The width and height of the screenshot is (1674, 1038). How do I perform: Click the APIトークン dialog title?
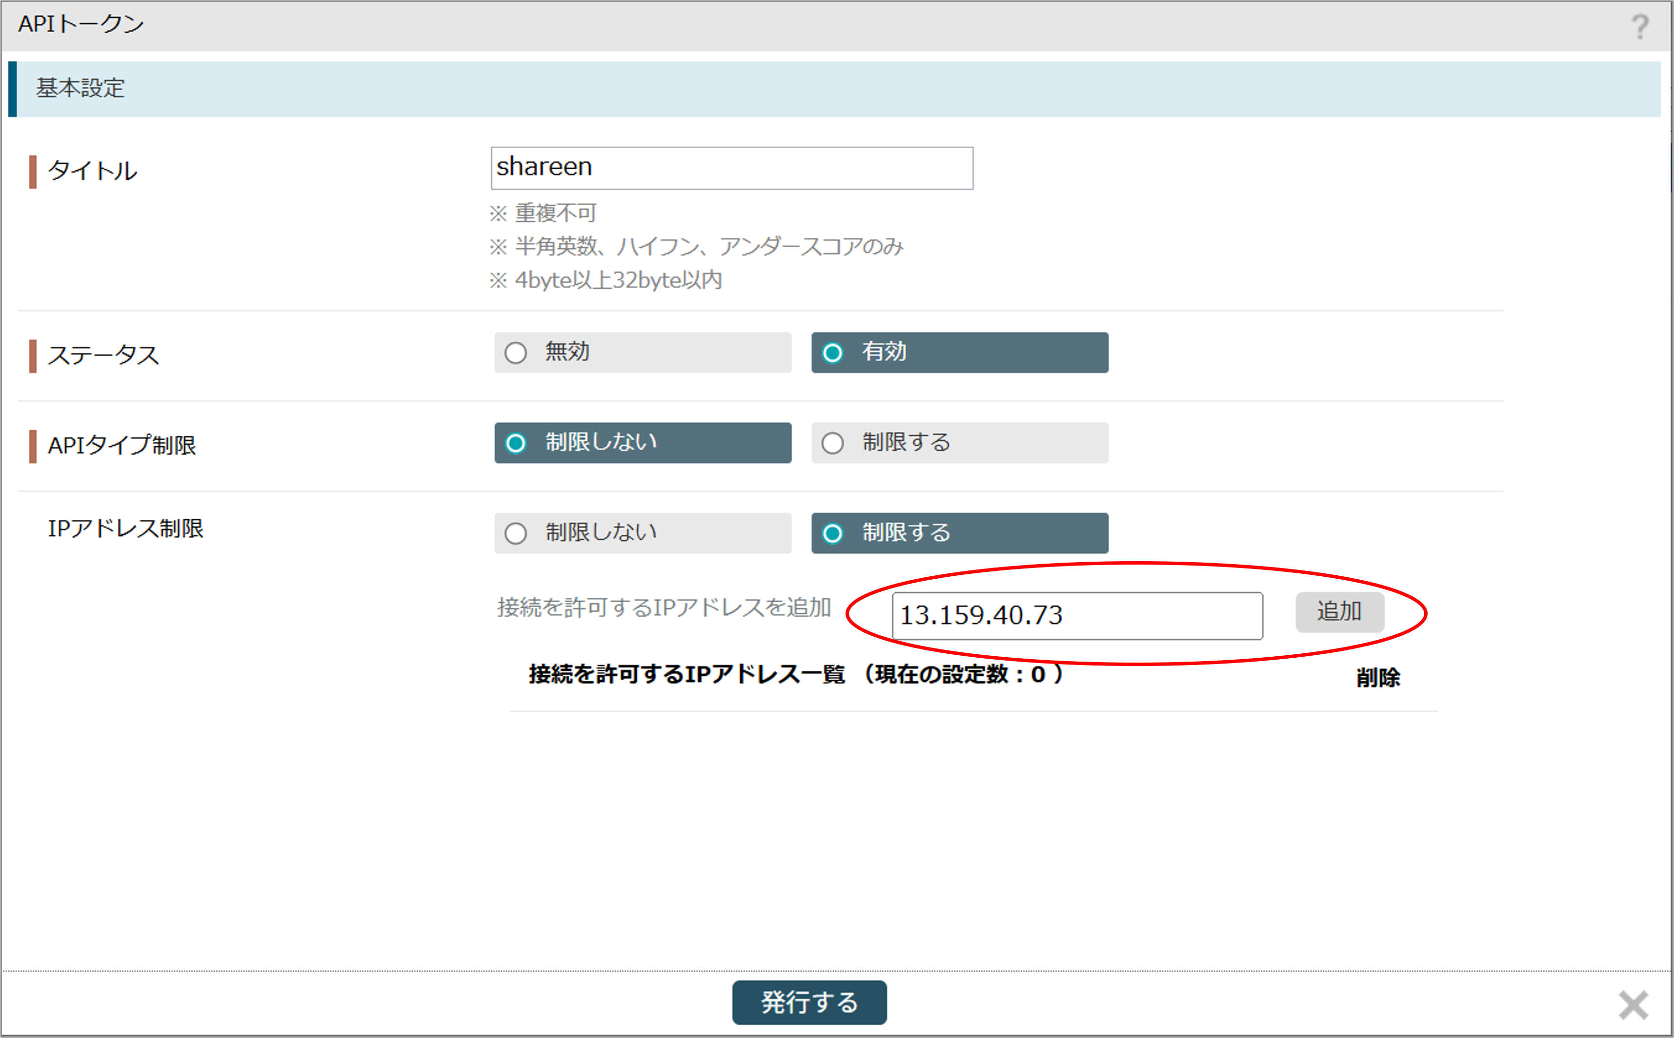81,24
